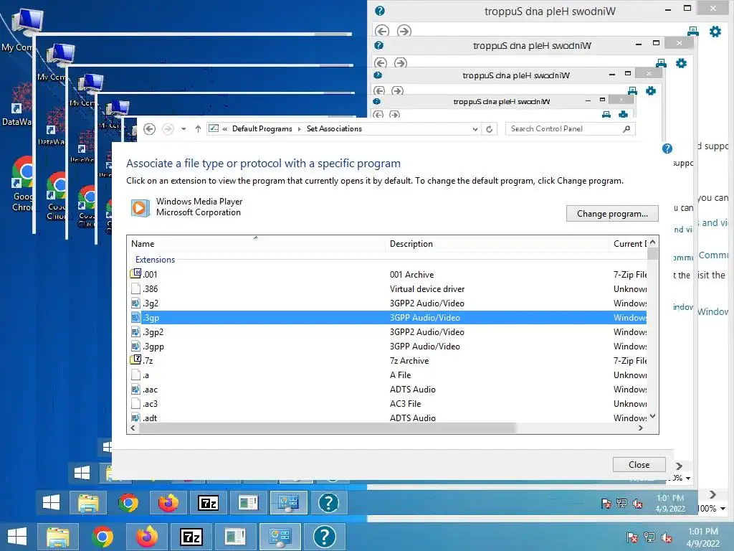The width and height of the screenshot is (734, 551).
Task: Click the horizontal scrollbar thumb
Action: (327, 428)
